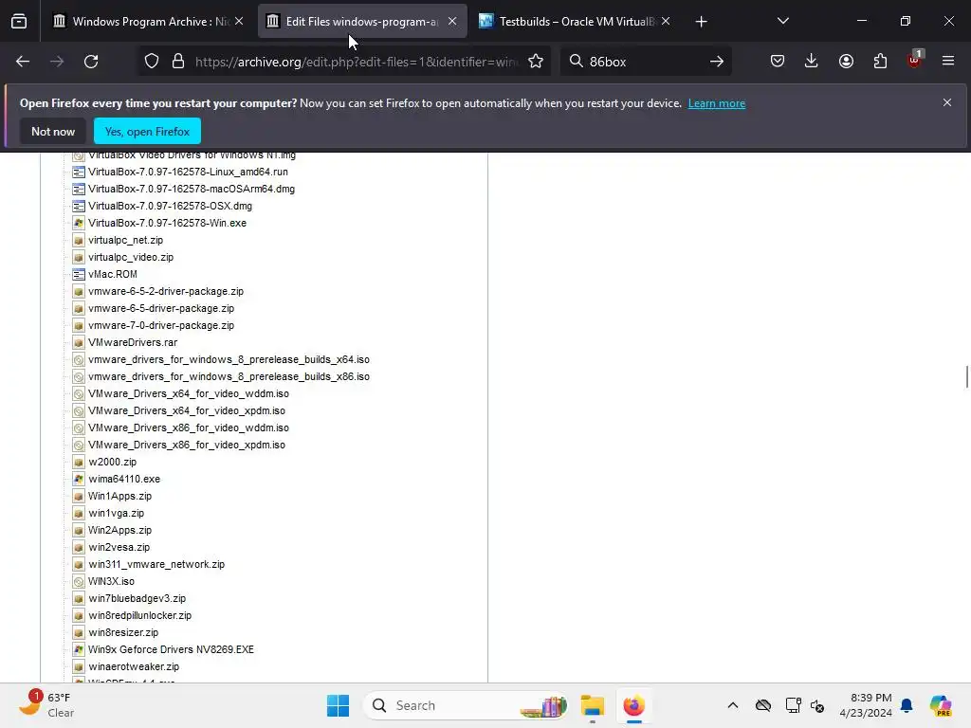The height and width of the screenshot is (728, 971).
Task: Open the notification bell in system tray
Action: 907,705
